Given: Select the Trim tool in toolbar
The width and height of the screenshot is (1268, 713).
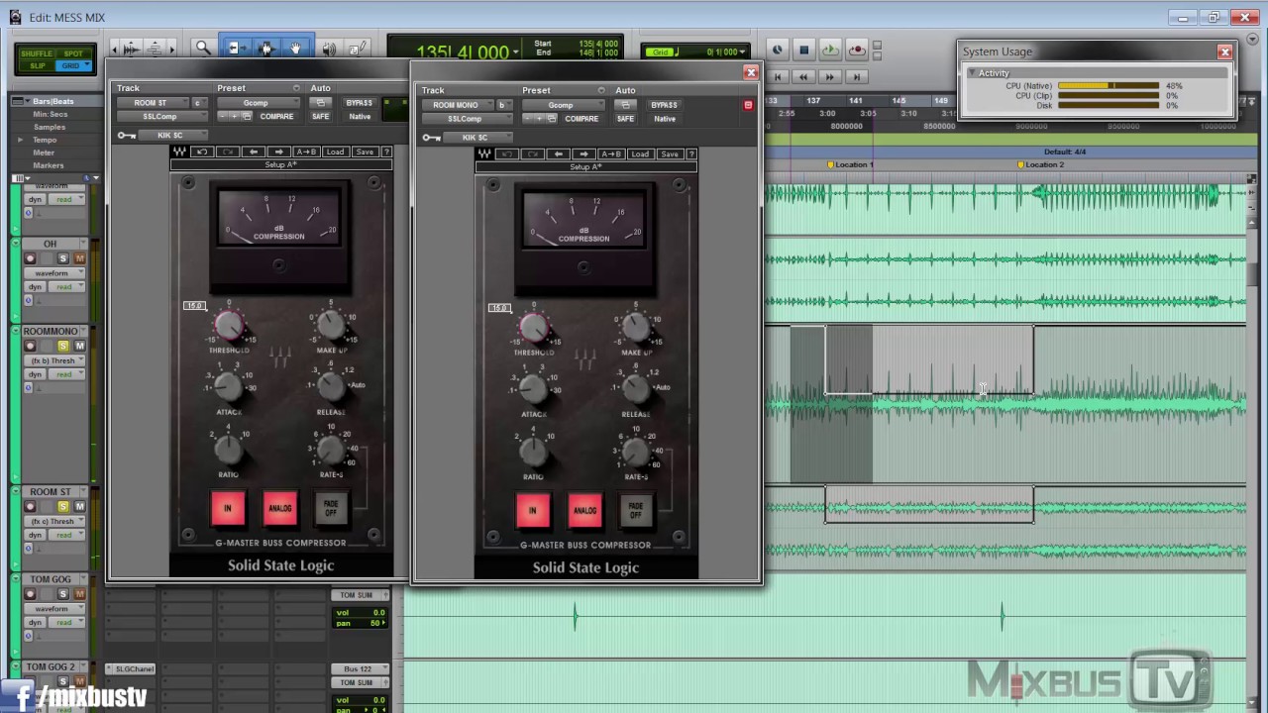Looking at the screenshot, I should click(236, 48).
